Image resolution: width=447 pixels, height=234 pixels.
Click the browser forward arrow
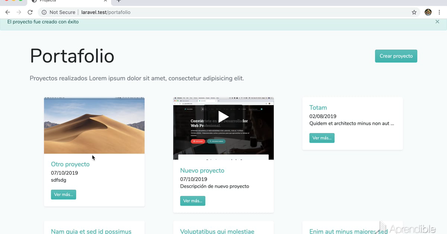point(19,12)
